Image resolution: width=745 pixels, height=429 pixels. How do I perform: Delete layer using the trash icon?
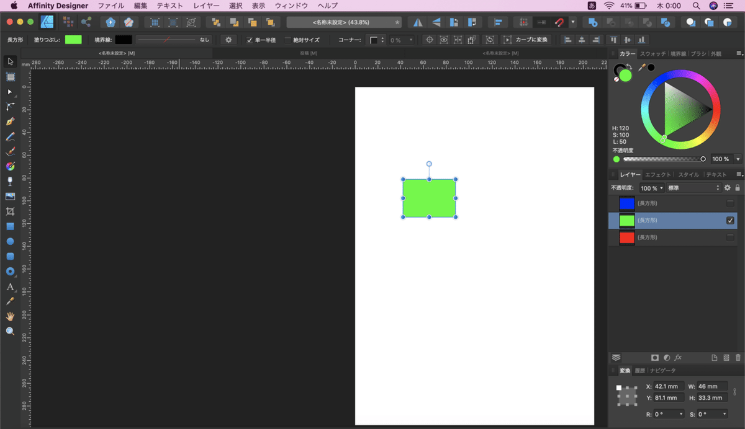(x=738, y=358)
